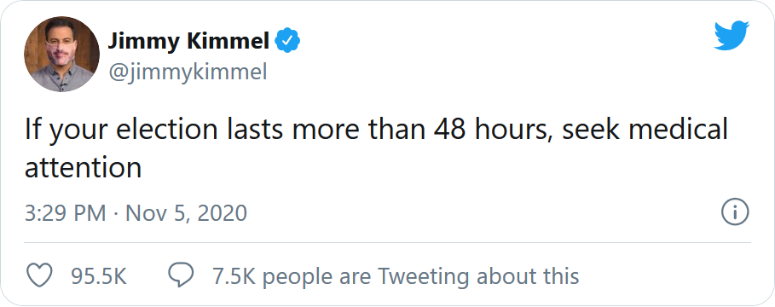Click the horizontal divider under the timestamp
The height and width of the screenshot is (307, 775).
[387, 243]
